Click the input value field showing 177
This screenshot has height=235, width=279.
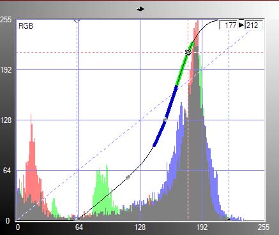pos(229,25)
